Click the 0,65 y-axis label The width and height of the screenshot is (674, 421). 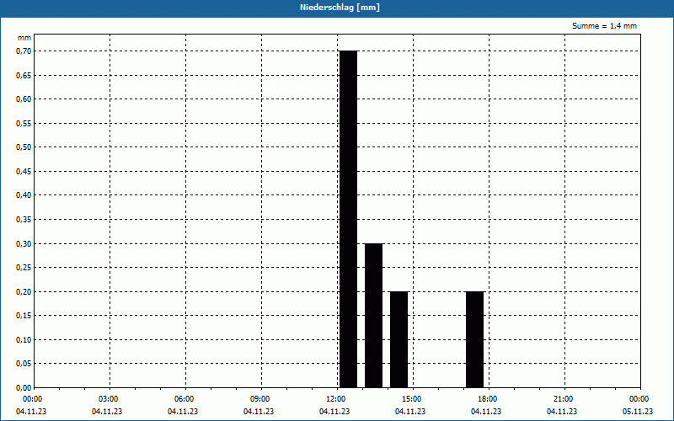coord(24,75)
